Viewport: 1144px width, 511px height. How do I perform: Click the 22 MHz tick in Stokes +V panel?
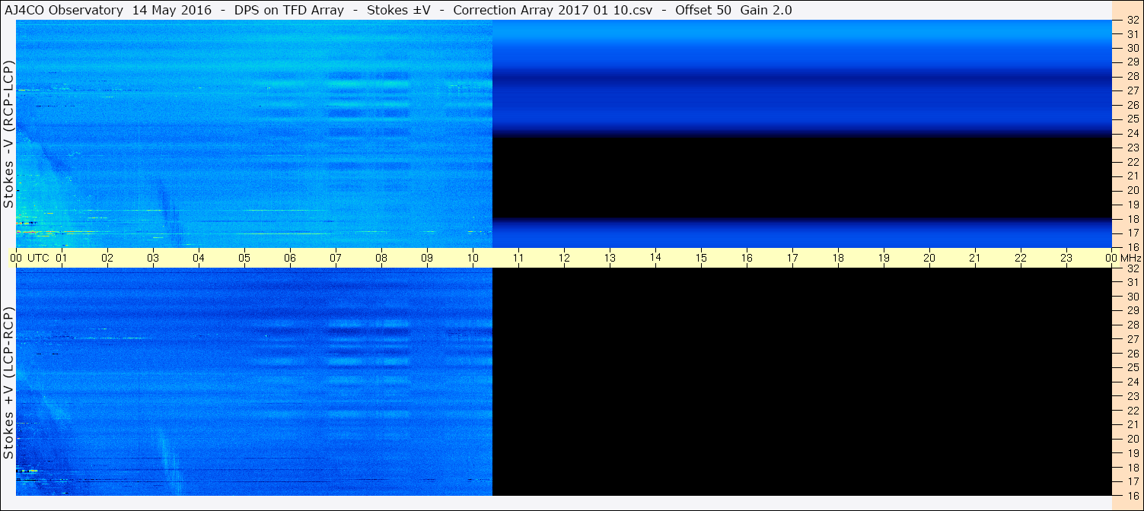(x=1133, y=411)
